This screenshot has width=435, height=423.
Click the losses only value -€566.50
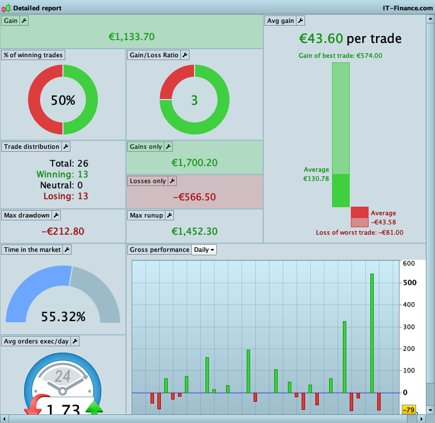(195, 197)
